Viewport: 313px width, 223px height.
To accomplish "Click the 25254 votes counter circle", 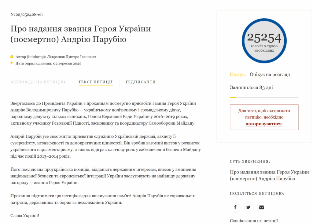I will (264, 41).
